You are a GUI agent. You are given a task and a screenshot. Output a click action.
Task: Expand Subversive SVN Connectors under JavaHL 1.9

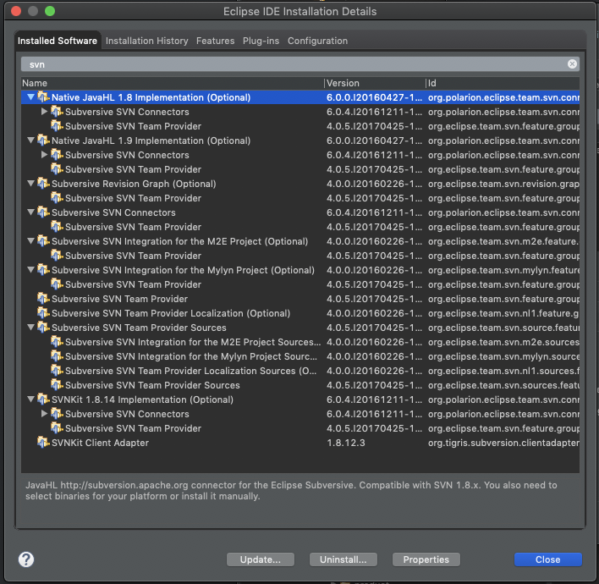click(x=44, y=155)
